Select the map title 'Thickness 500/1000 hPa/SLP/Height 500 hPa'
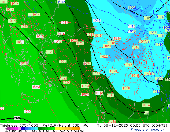 coord(44,126)
